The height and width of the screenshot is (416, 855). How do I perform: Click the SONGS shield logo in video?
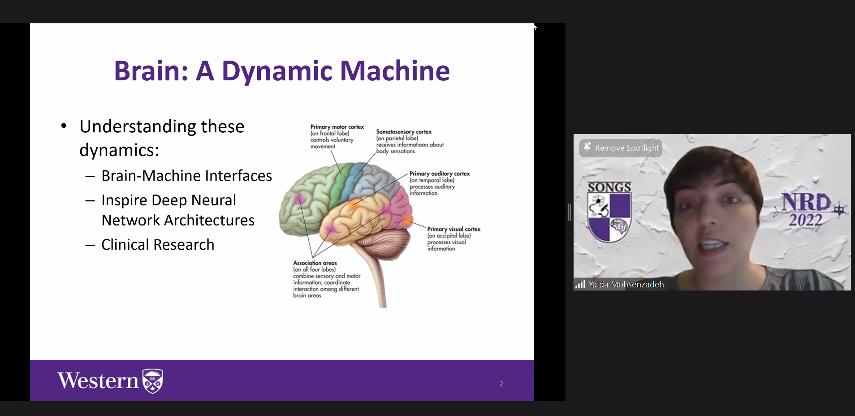tap(609, 212)
